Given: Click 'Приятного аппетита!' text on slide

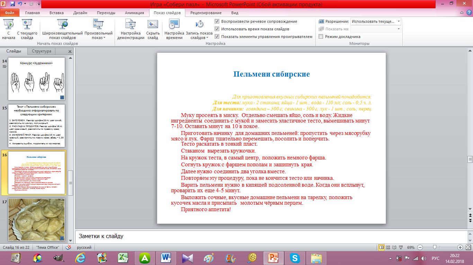Looking at the screenshot, I should pos(206,209).
